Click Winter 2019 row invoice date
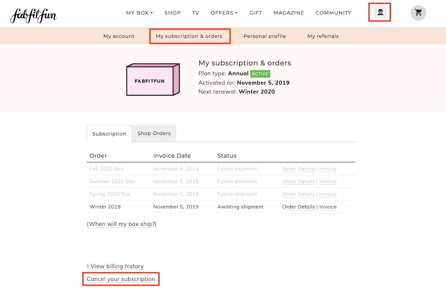This screenshot has width=446, height=296. pos(176,207)
